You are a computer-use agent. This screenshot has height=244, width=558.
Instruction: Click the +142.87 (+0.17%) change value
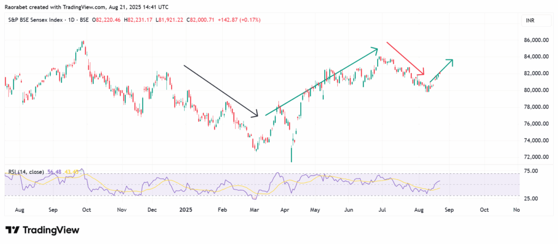point(240,20)
